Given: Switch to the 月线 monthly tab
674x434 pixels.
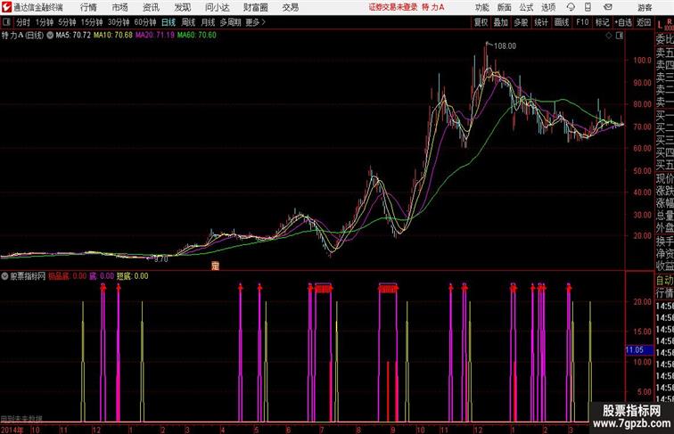Looking at the screenshot, I should pyautogui.click(x=208, y=22).
